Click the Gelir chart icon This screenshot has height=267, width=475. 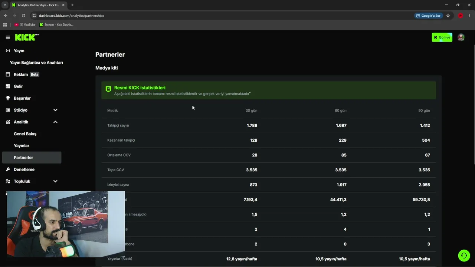click(x=8, y=86)
